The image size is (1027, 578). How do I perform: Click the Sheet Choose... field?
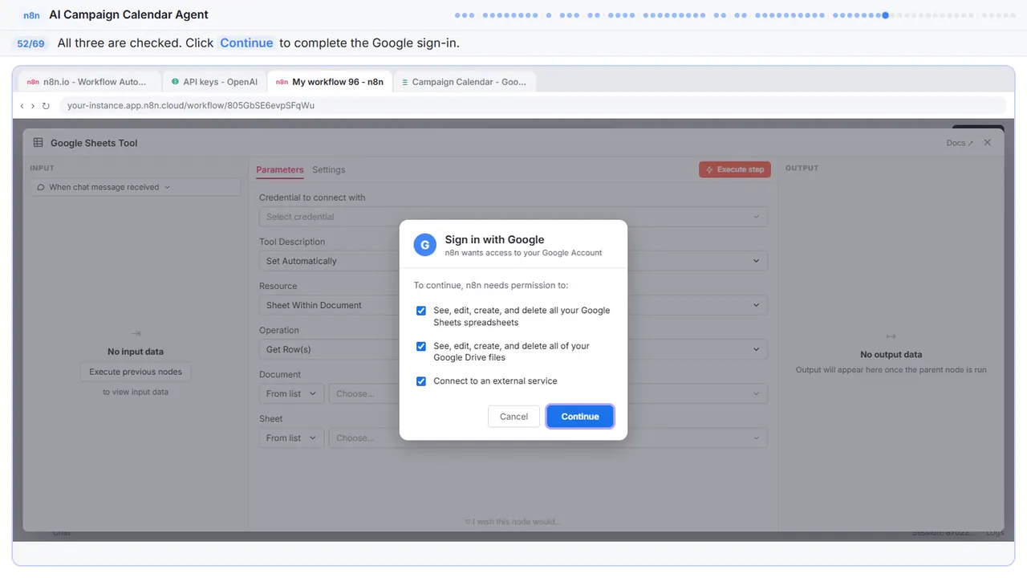tap(548, 438)
